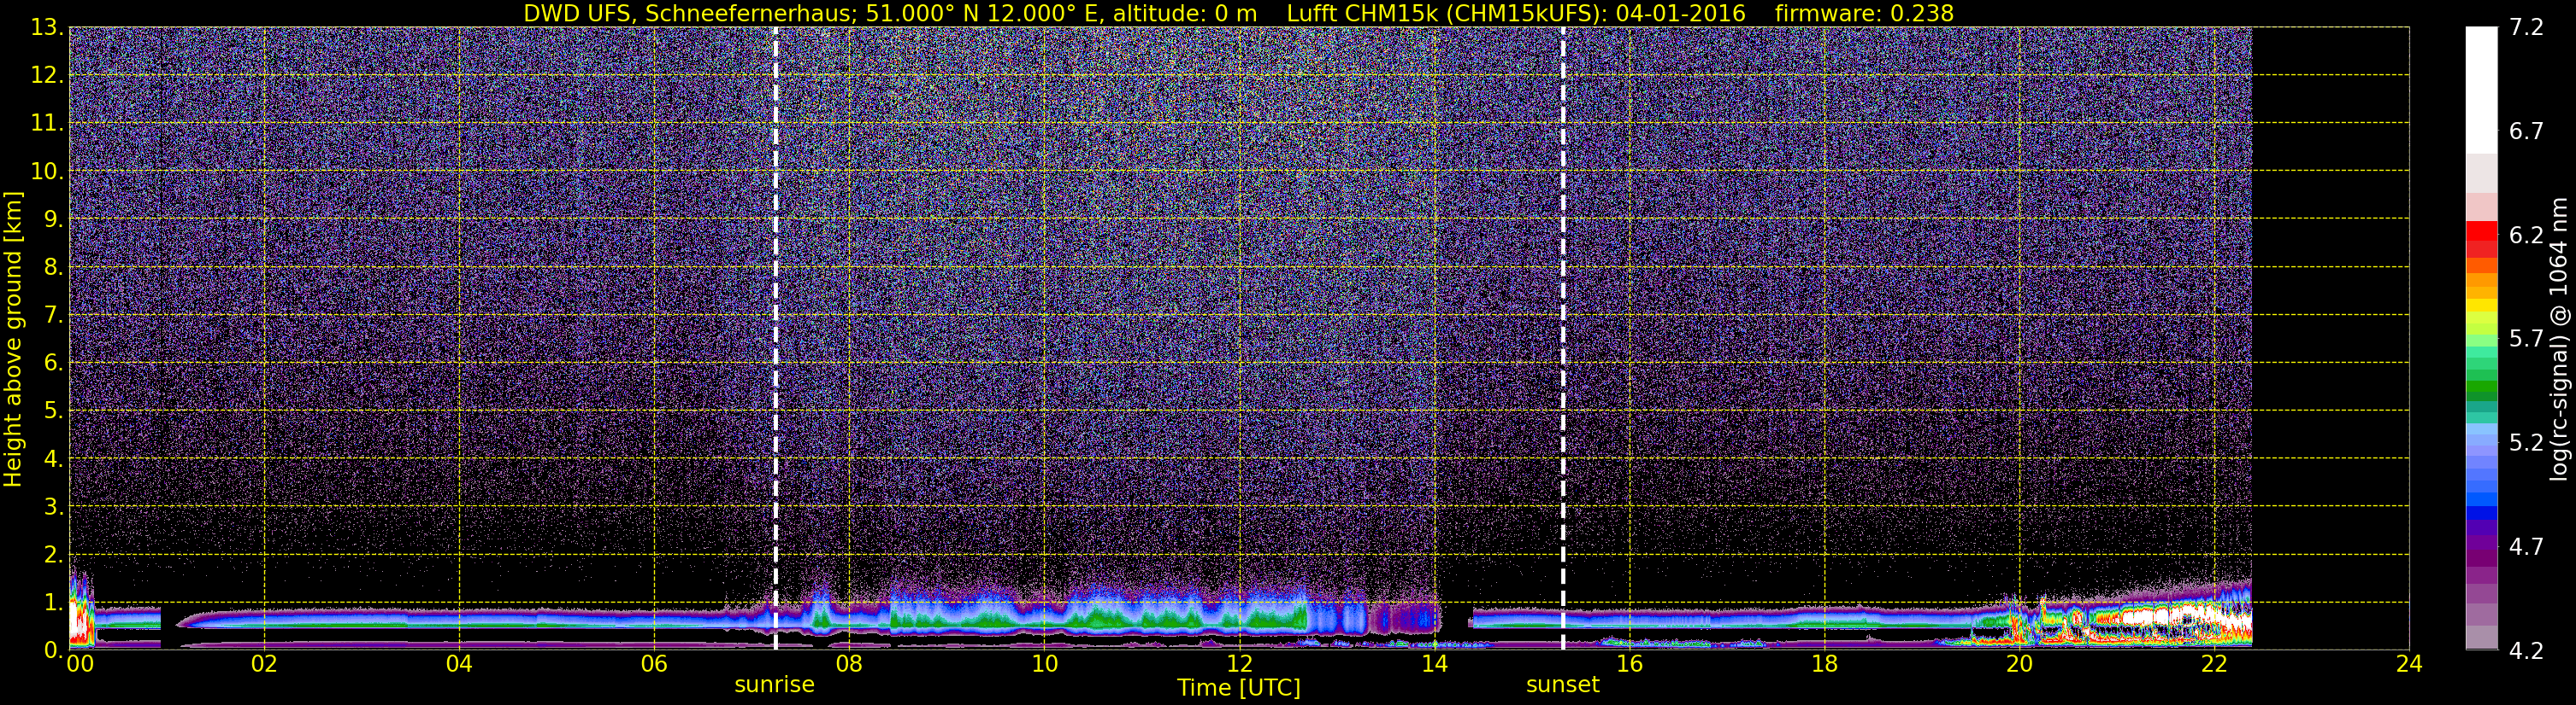Click the colorbar tick value 5.2
This screenshot has height=705, width=2576.
click(2526, 442)
